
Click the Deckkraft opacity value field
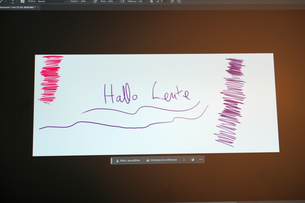click(83, 1)
